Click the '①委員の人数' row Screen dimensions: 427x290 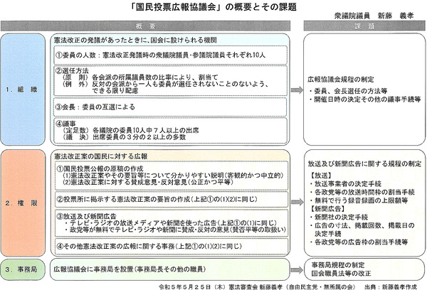pos(171,55)
